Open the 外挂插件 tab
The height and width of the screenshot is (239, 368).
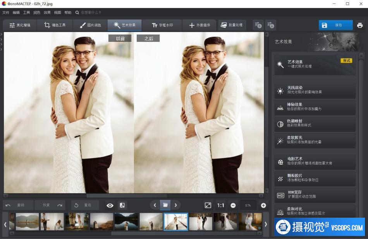coord(199,25)
